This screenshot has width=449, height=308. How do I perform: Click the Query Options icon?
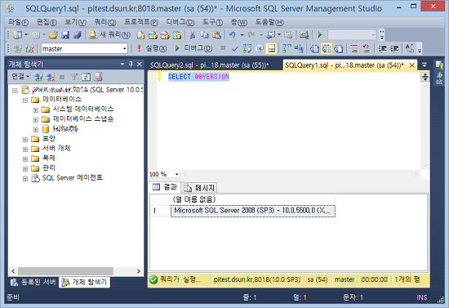point(260,49)
